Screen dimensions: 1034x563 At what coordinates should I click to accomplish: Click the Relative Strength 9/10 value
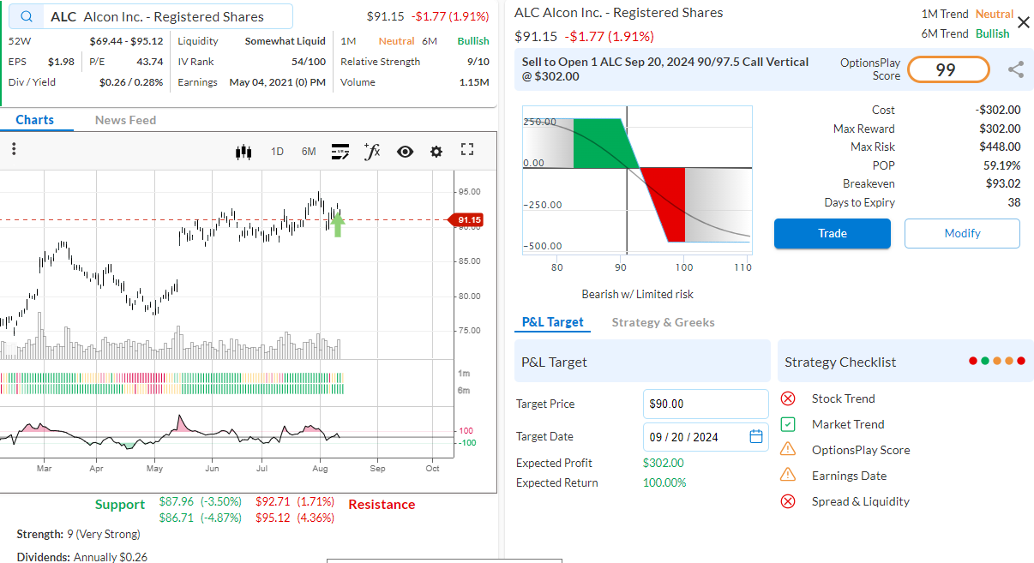click(x=478, y=62)
